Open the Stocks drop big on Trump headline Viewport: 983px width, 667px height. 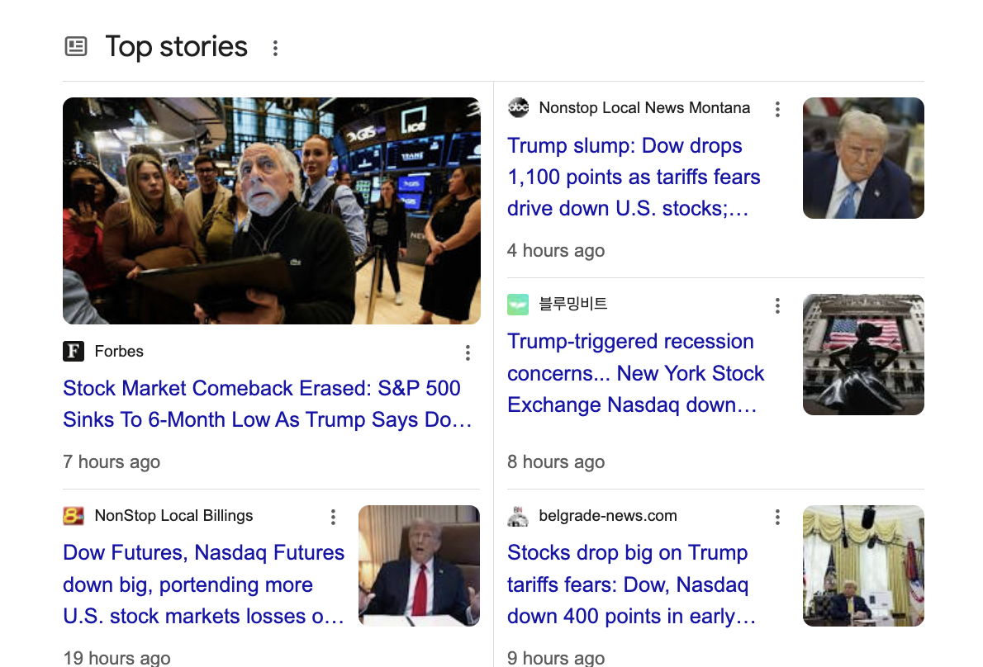click(631, 584)
